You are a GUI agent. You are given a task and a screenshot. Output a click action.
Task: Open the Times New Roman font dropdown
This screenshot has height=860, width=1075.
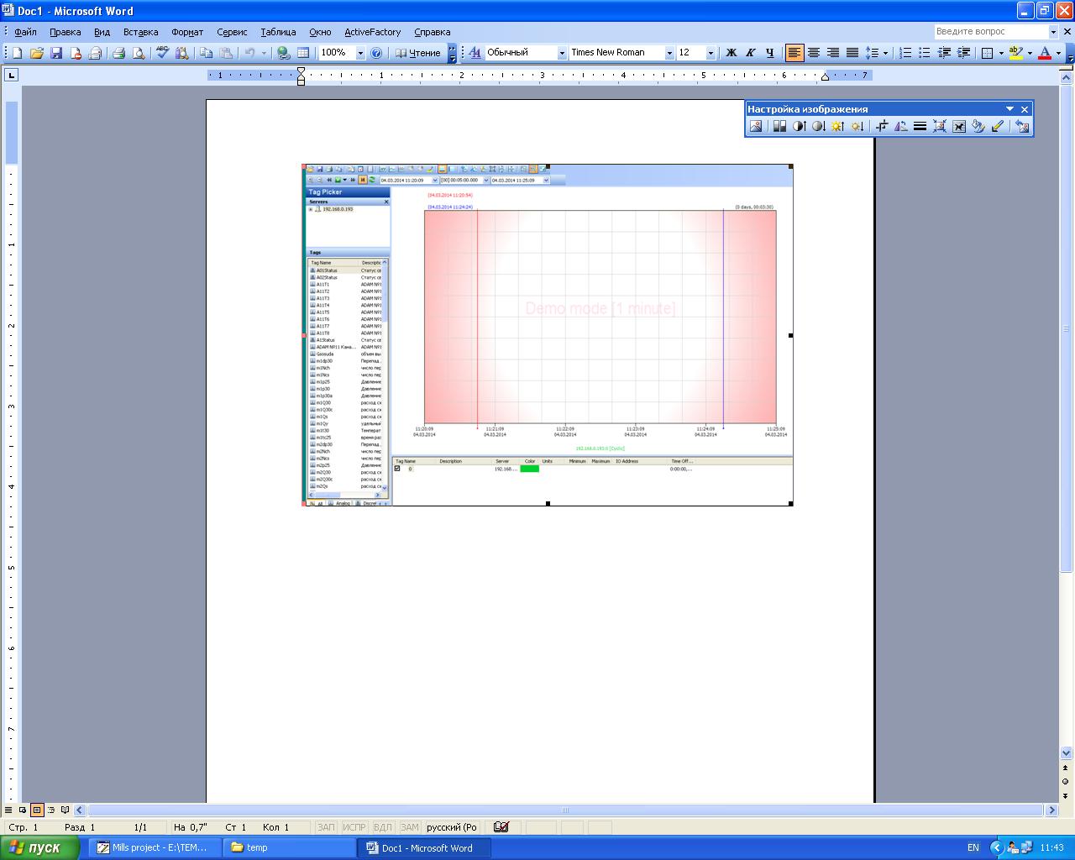click(x=669, y=53)
